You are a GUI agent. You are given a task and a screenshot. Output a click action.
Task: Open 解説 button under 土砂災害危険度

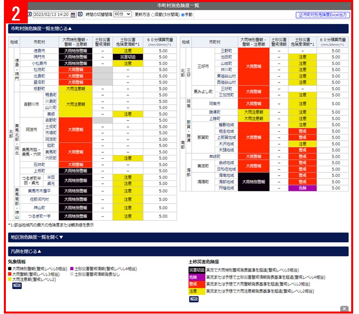tap(194, 299)
